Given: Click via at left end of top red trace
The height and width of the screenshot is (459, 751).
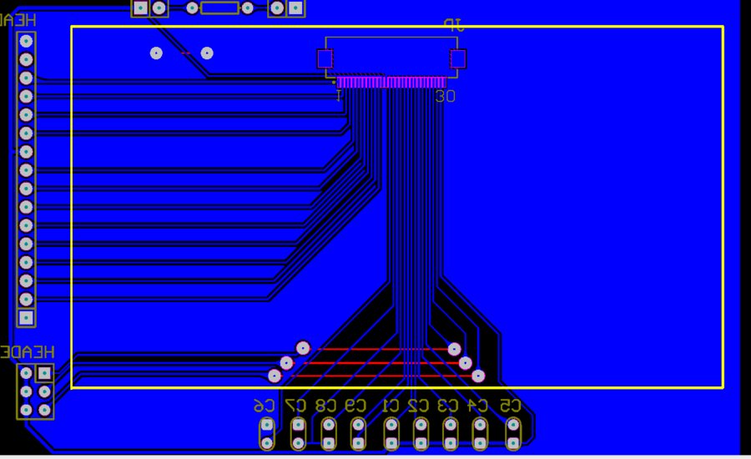Looking at the screenshot, I should (303, 348).
